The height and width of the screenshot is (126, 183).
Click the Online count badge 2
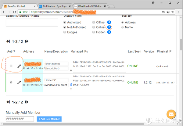coord(109,27)
